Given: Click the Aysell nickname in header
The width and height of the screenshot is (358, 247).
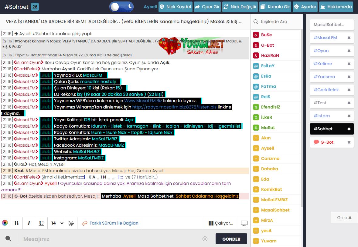Looking at the screenshot, I should (x=150, y=7).
